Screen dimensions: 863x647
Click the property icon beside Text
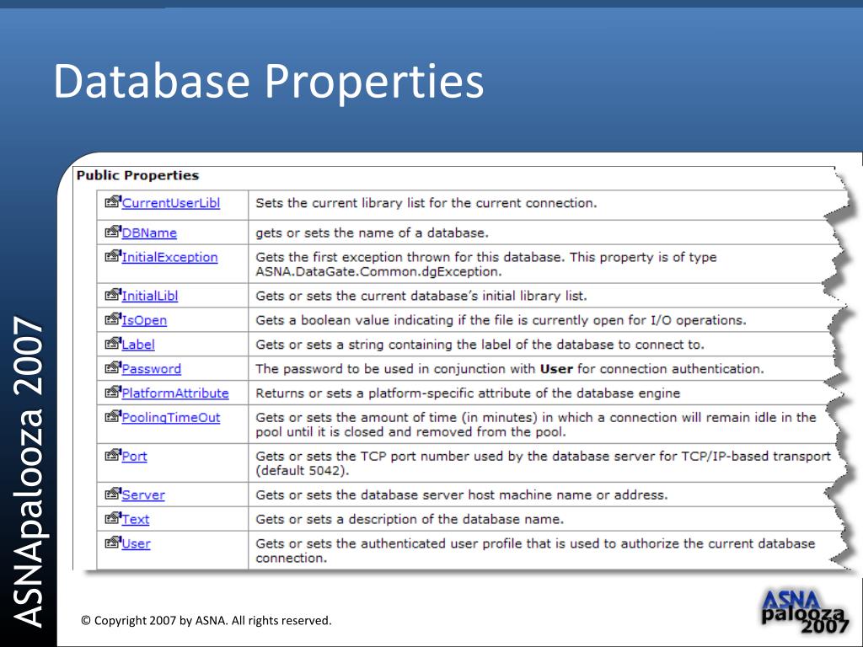click(x=113, y=517)
